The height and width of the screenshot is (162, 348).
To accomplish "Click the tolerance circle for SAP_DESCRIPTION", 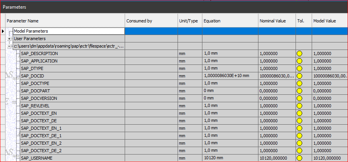I will (299, 53).
